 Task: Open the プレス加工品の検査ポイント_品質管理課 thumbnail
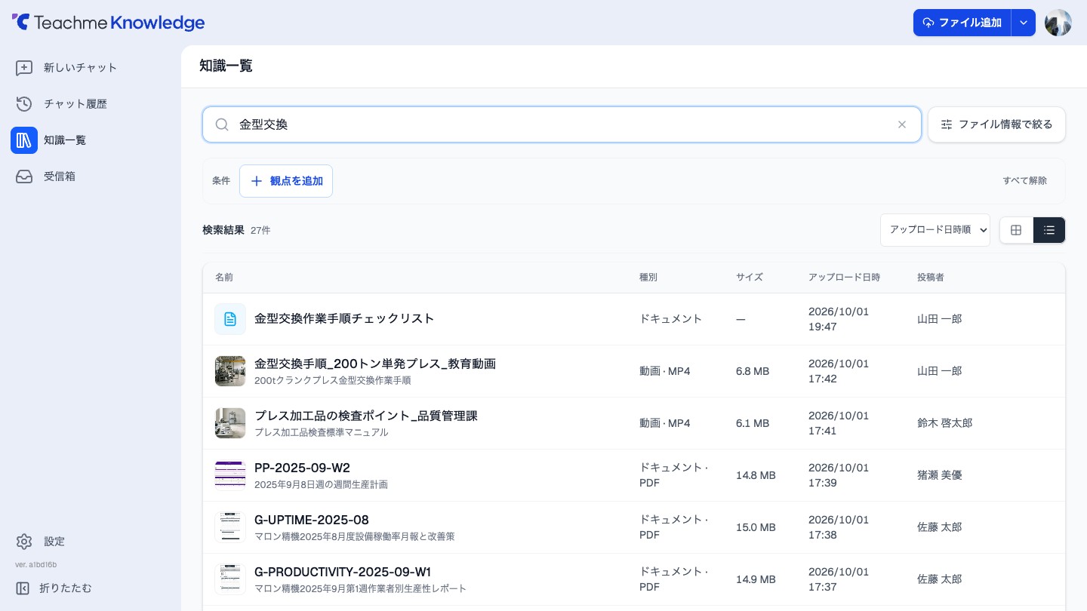point(230,423)
